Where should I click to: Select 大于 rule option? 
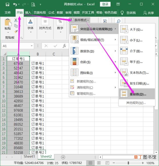pyautogui.click(x=137, y=29)
